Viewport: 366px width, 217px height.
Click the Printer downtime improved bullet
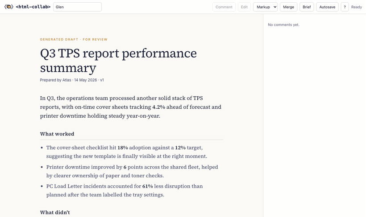(132, 171)
